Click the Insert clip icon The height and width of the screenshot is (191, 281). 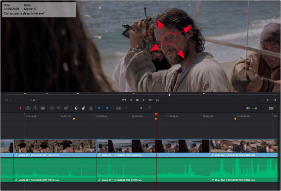pyautogui.click(x=52, y=108)
